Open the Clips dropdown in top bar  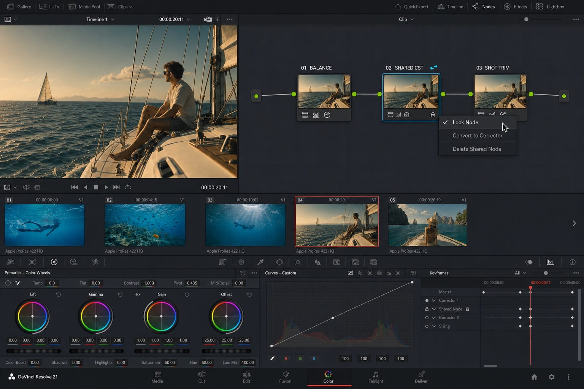tap(120, 6)
